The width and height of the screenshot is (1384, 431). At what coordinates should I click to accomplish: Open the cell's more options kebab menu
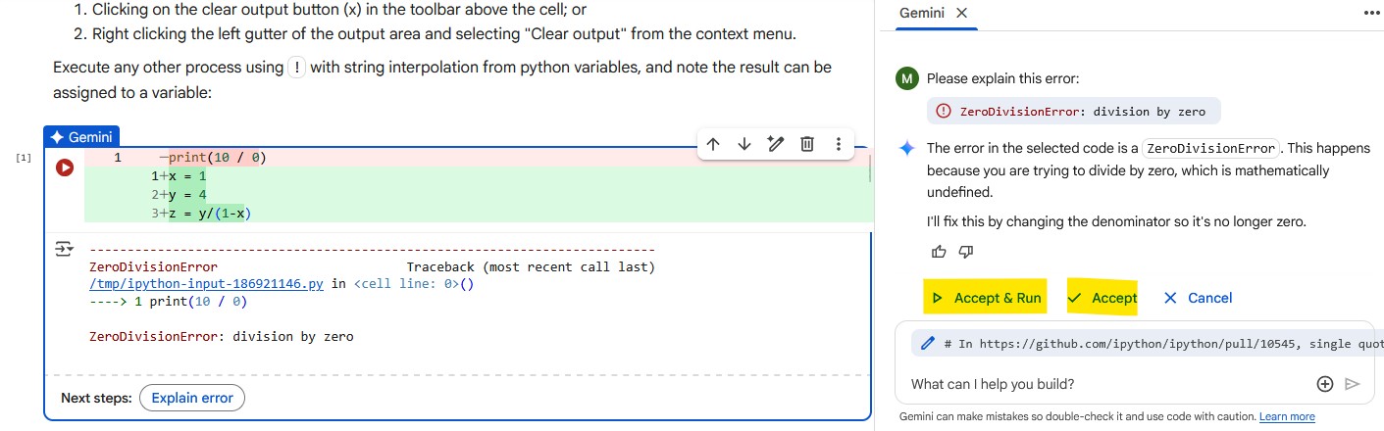839,144
